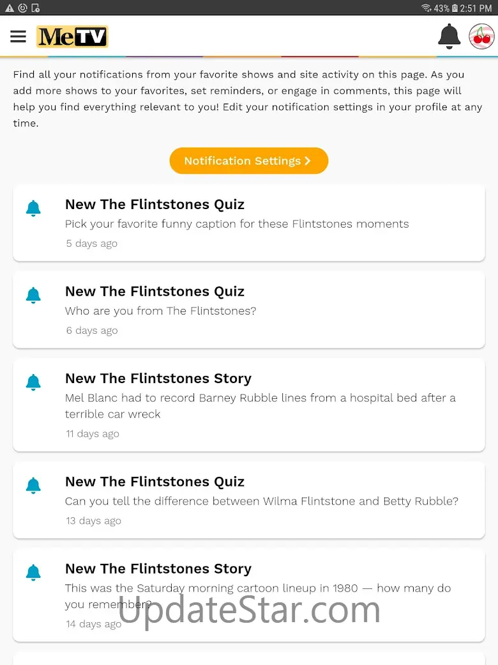
Task: Open notifications via black bell icon
Action: click(449, 36)
